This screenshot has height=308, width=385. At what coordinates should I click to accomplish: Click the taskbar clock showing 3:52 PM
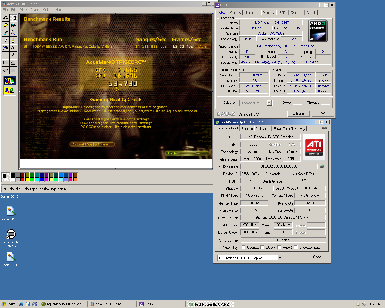pos(374,304)
